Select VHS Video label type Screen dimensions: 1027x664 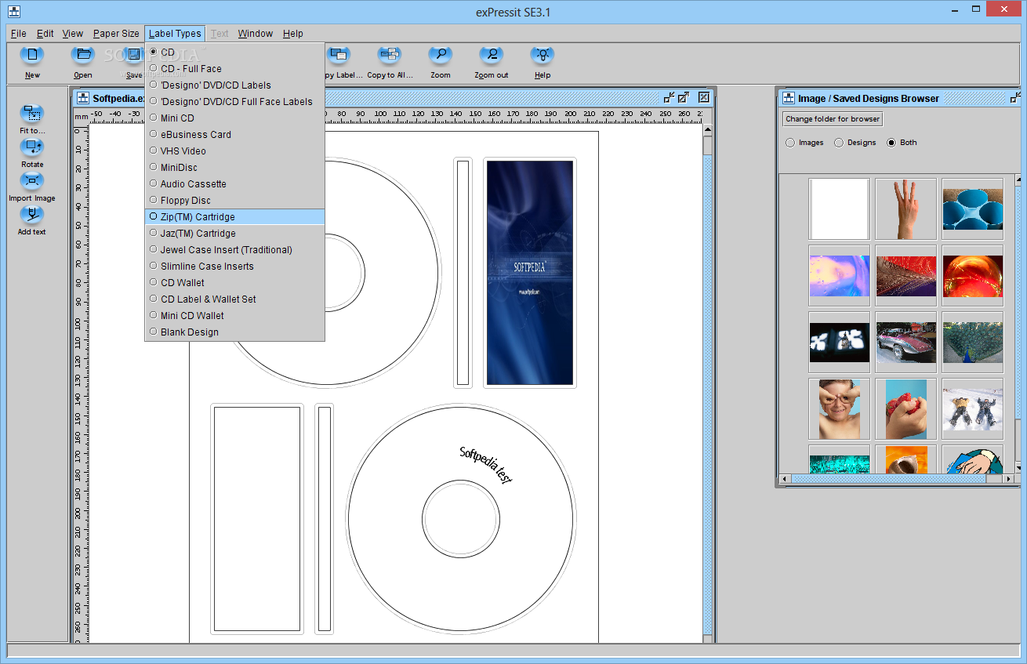pos(234,151)
